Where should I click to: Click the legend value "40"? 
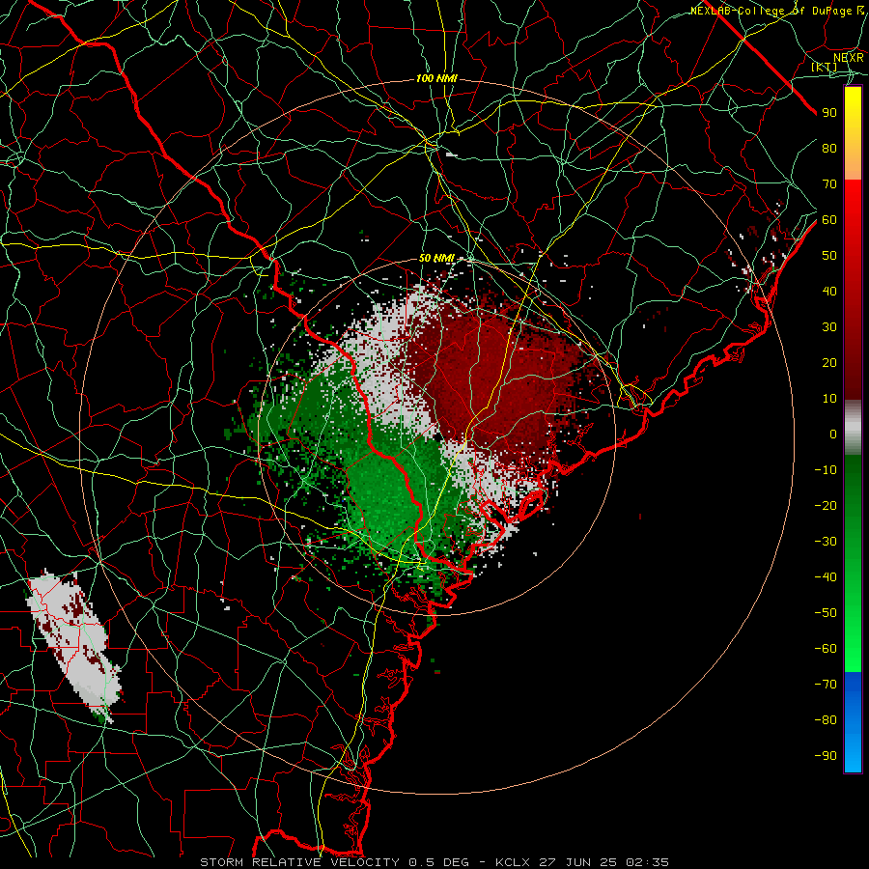tap(829, 291)
